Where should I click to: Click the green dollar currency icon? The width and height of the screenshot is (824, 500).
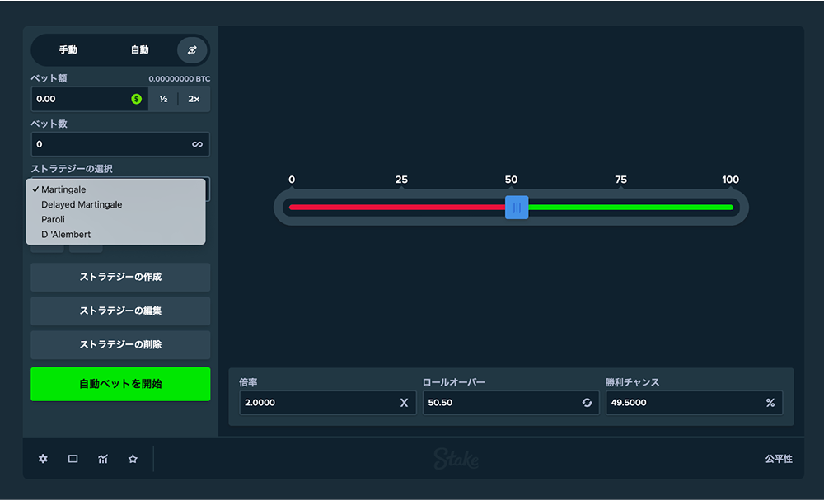[x=136, y=99]
